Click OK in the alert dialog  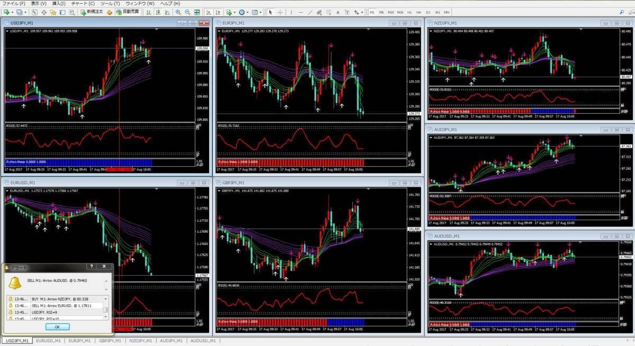(x=57, y=326)
